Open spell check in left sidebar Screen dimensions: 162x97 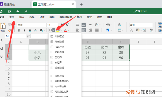1,57
